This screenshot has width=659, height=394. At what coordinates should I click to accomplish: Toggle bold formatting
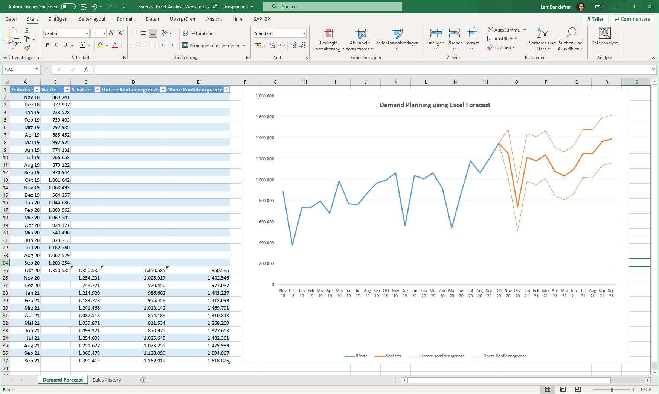click(47, 45)
